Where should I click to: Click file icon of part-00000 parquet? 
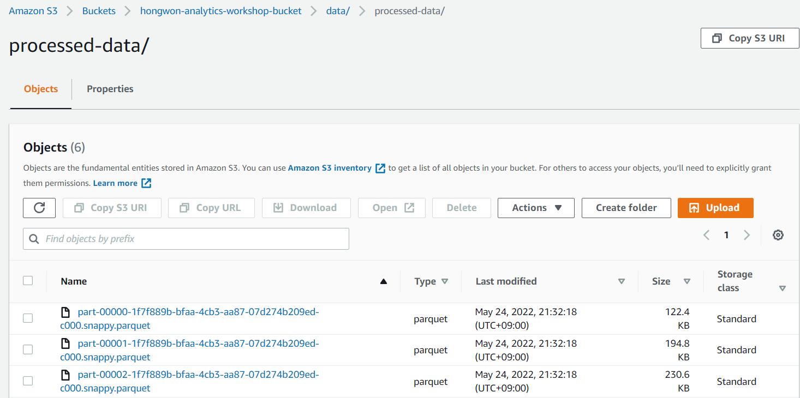point(65,312)
